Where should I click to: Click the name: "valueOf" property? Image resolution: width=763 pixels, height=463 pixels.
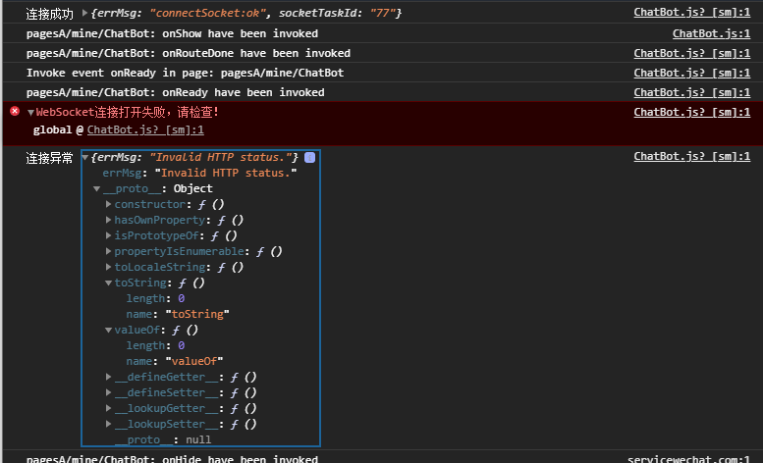coord(175,361)
